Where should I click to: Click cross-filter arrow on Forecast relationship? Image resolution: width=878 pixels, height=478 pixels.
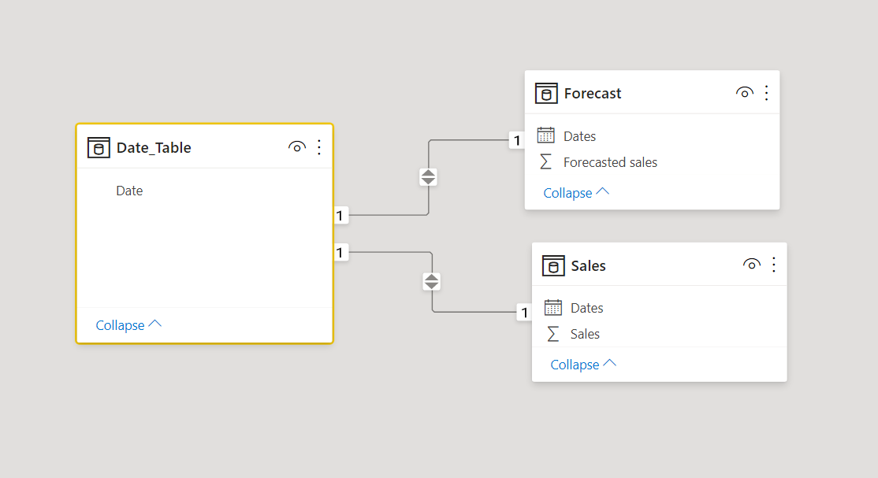point(429,177)
